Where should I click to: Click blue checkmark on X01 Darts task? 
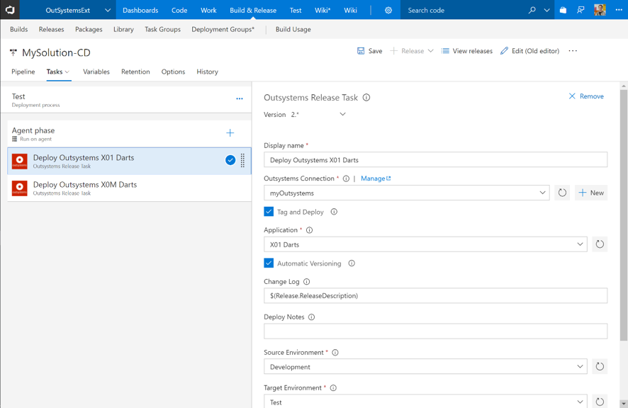230,160
